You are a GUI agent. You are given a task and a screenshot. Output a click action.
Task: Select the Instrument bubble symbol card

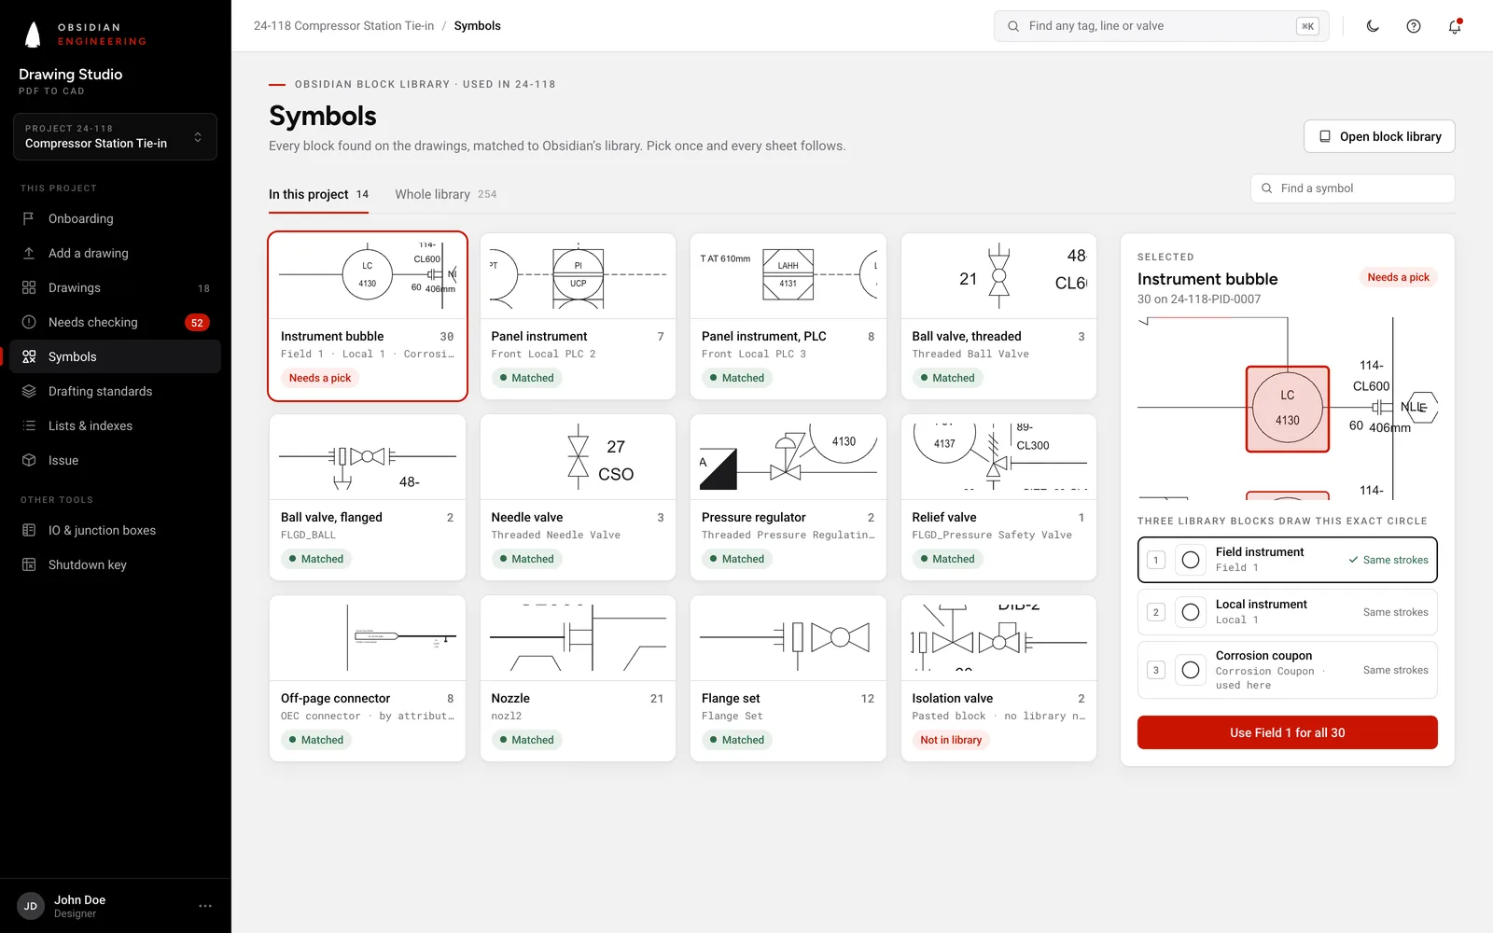pyautogui.click(x=368, y=316)
